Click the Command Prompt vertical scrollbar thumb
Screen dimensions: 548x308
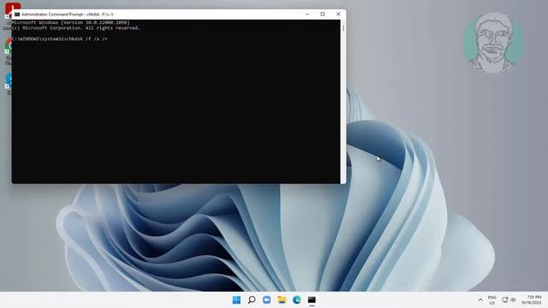(x=343, y=27)
